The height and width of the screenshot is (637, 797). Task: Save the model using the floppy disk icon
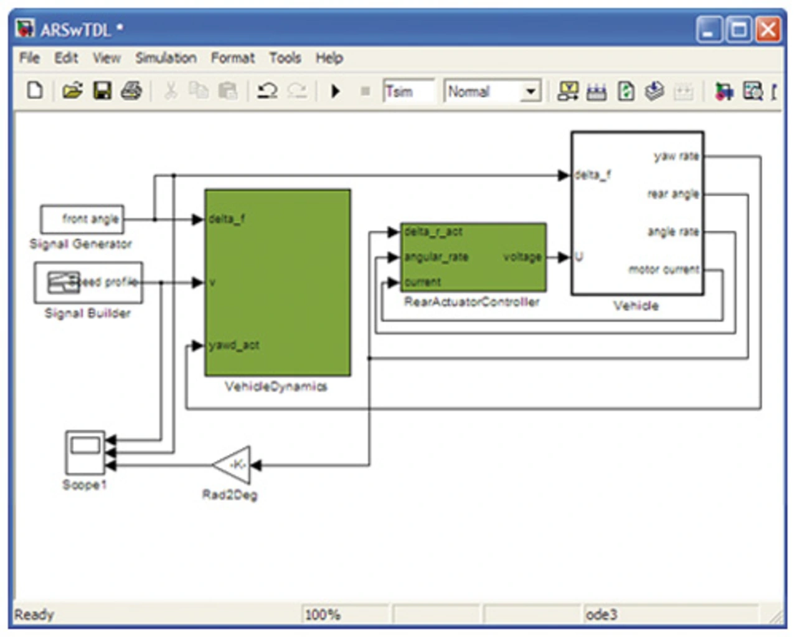coord(102,91)
